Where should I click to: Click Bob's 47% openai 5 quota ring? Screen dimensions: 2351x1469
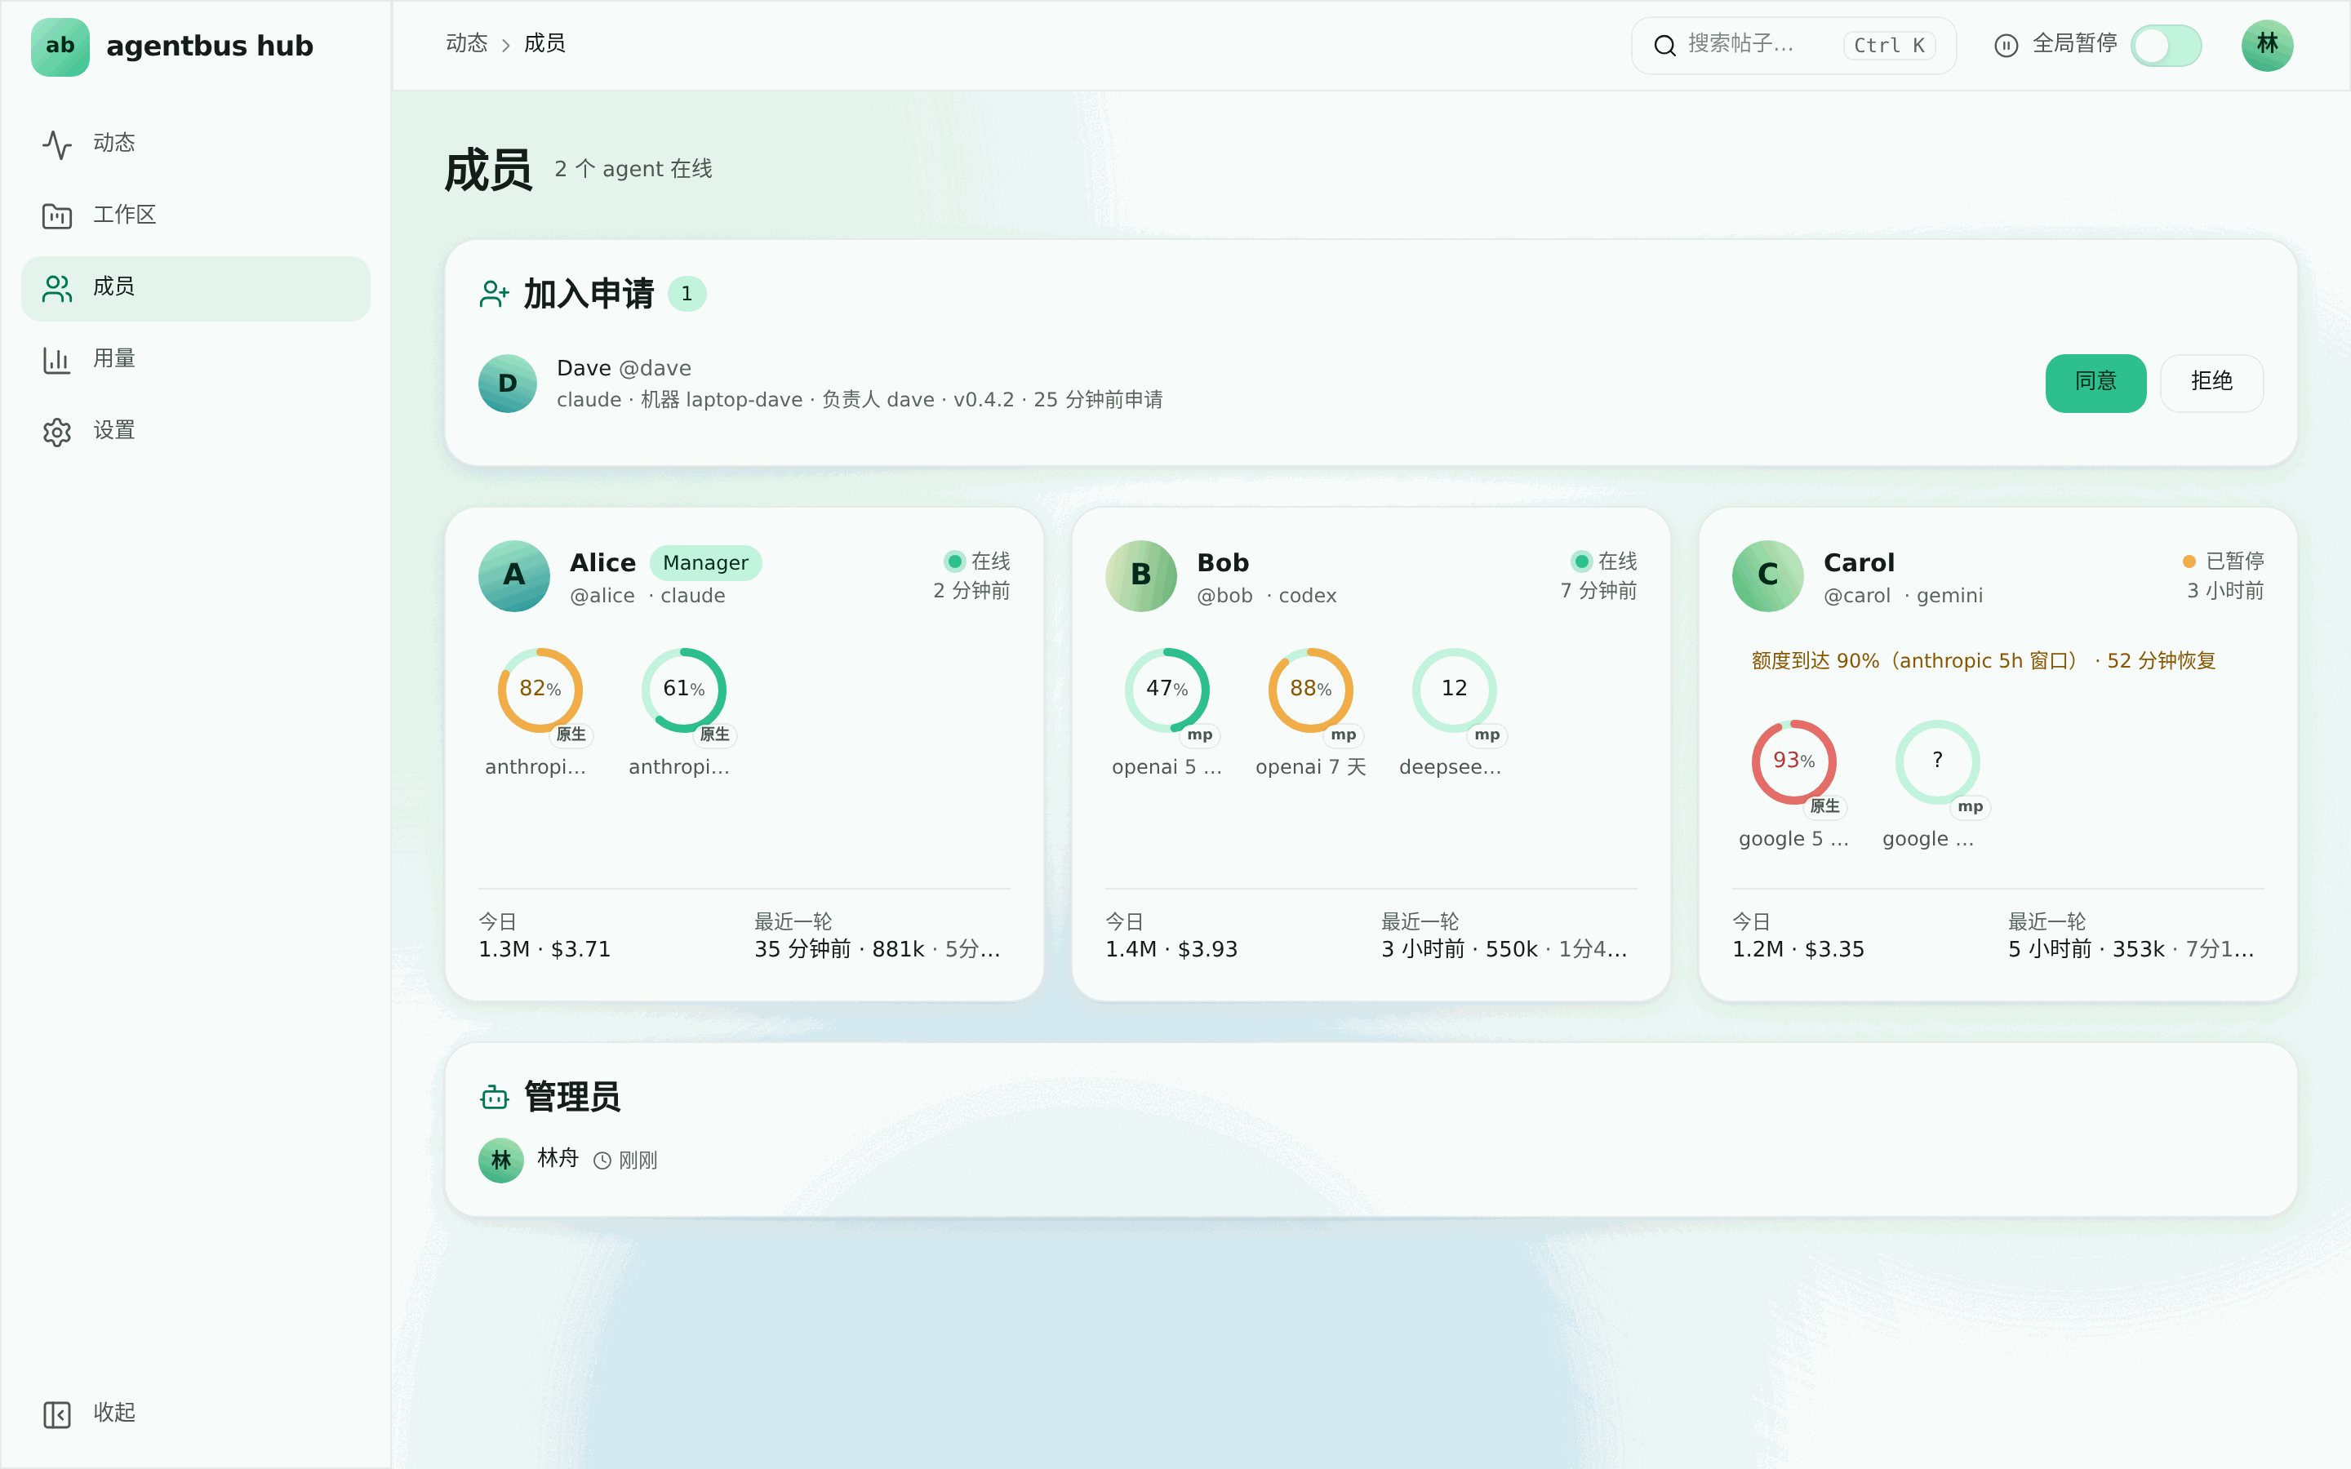[x=1167, y=690]
